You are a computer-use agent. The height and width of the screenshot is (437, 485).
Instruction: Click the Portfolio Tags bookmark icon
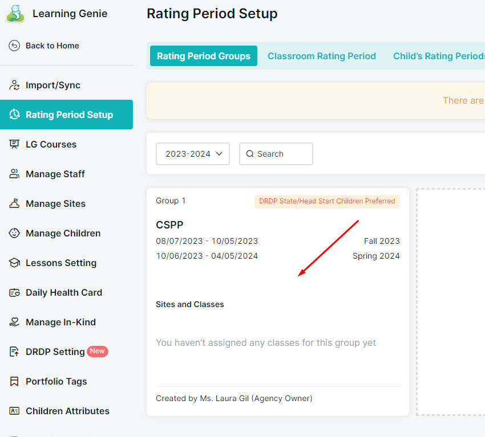(x=14, y=381)
